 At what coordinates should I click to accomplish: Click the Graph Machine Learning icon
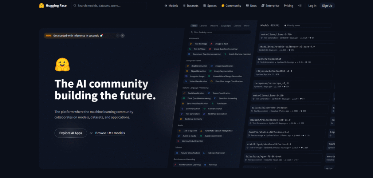click(225, 54)
